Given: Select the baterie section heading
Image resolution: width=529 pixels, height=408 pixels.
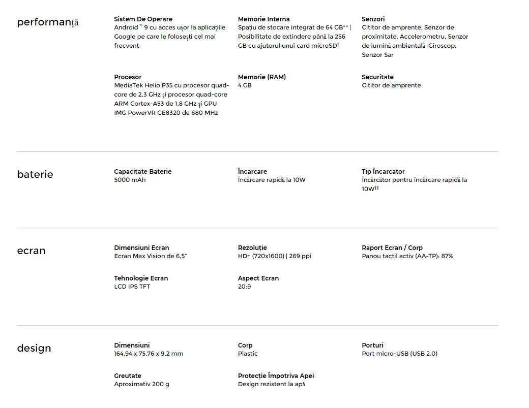Looking at the screenshot, I should [35, 174].
